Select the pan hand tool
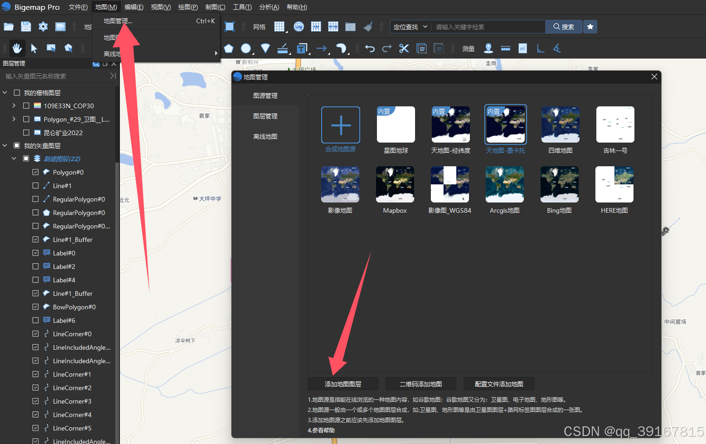 [17, 48]
